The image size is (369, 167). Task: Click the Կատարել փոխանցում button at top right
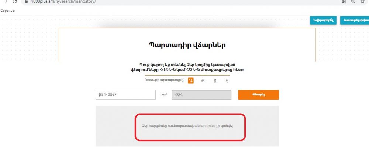click(x=354, y=20)
